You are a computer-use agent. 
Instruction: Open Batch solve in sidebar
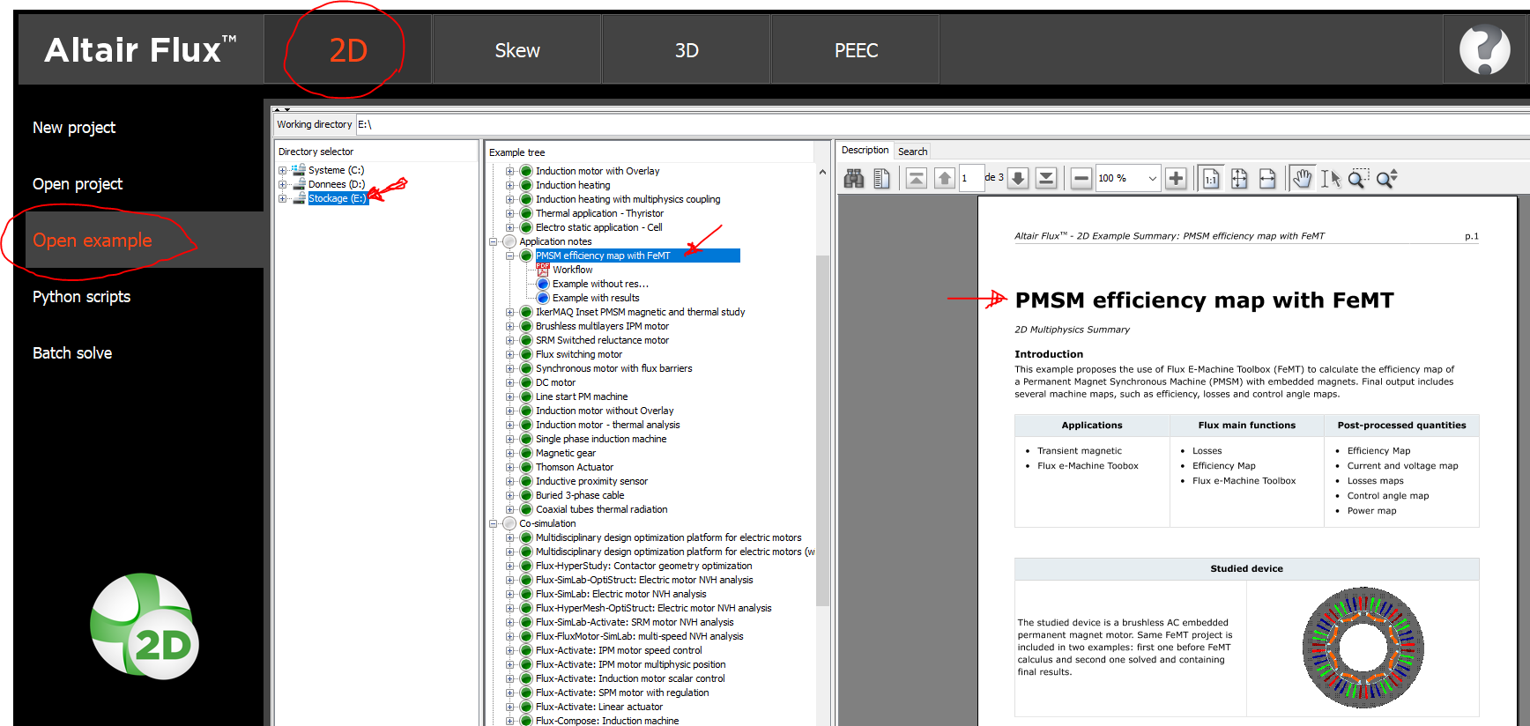[x=72, y=353]
